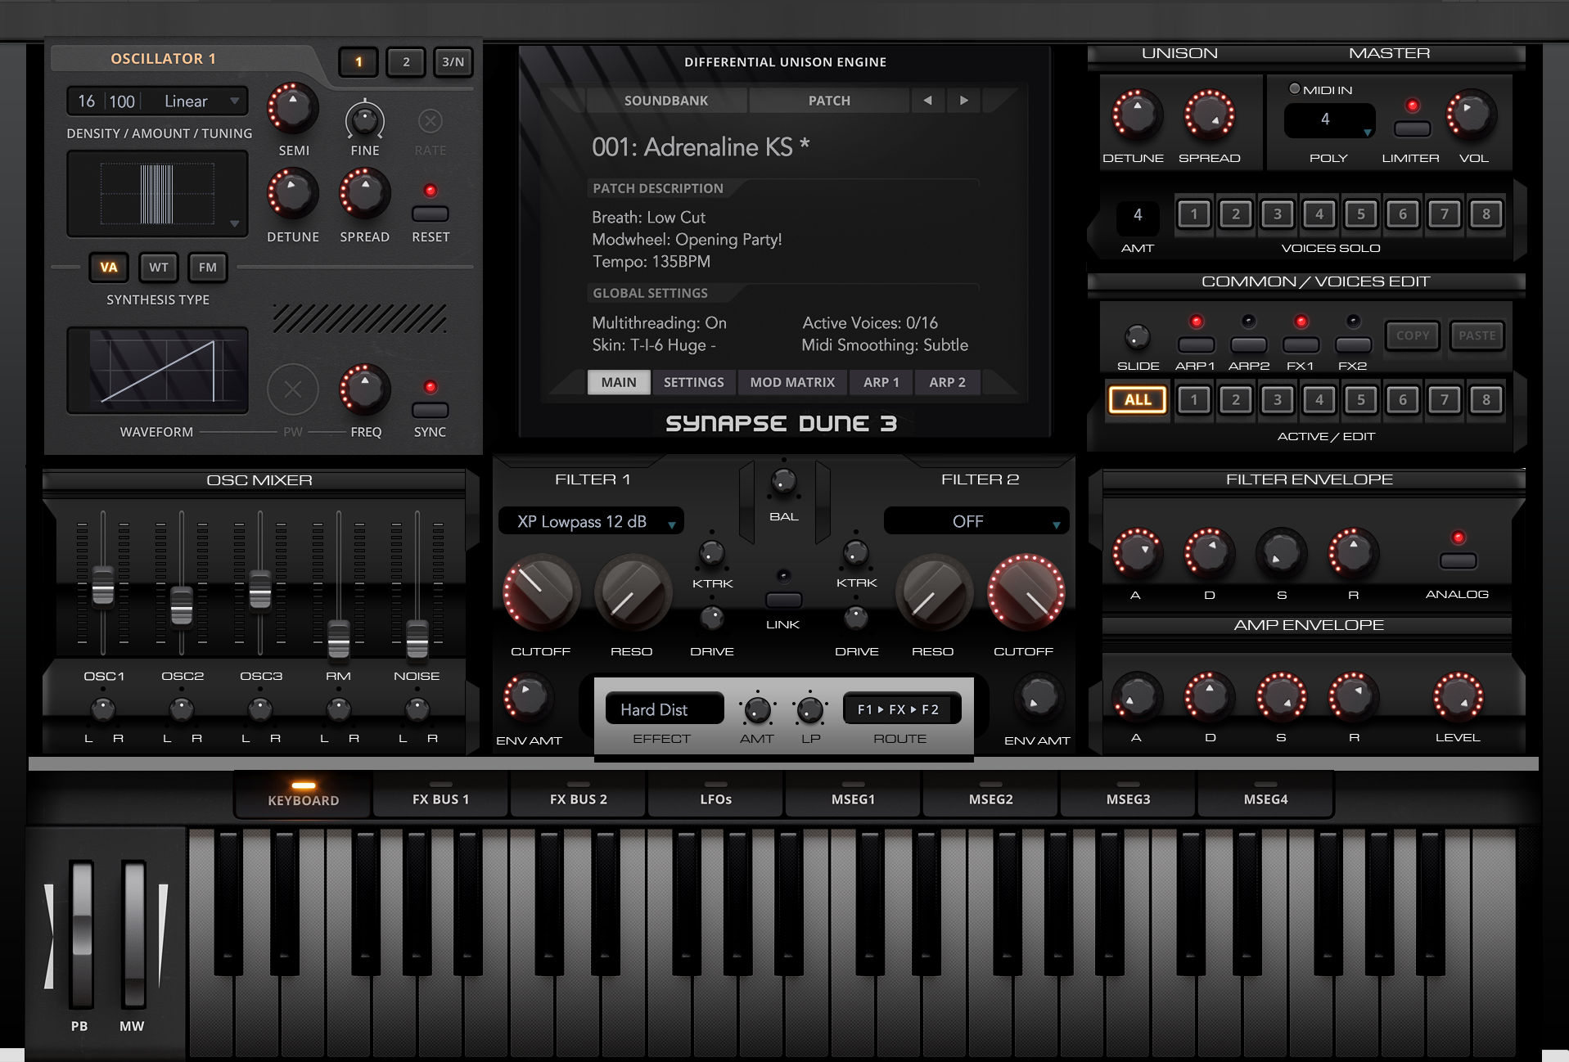The width and height of the screenshot is (1569, 1062).
Task: Click the ALL active/edit button
Action: [x=1138, y=399]
